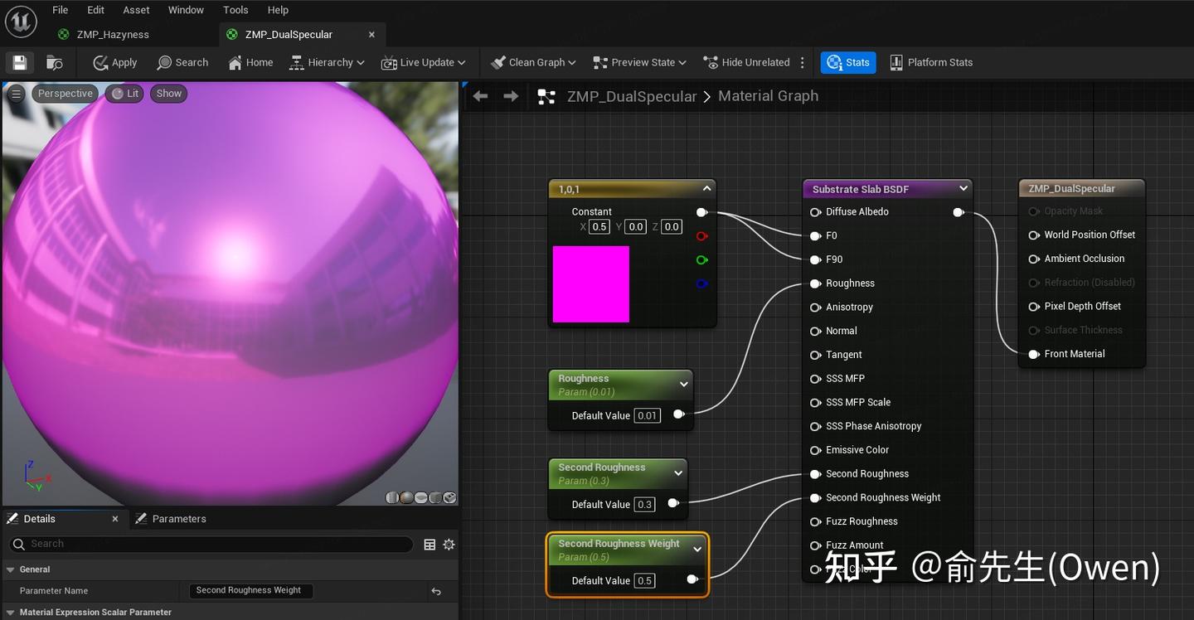Screen dimensions: 1194x620
Task: Expand the Hierarchy dropdown
Action: 327,62
